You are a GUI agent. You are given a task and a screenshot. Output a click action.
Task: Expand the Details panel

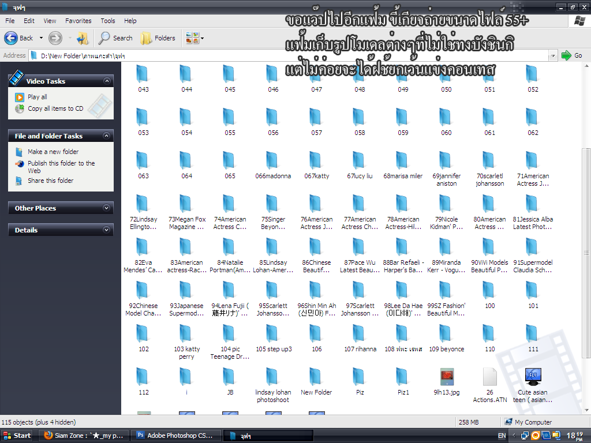(107, 230)
